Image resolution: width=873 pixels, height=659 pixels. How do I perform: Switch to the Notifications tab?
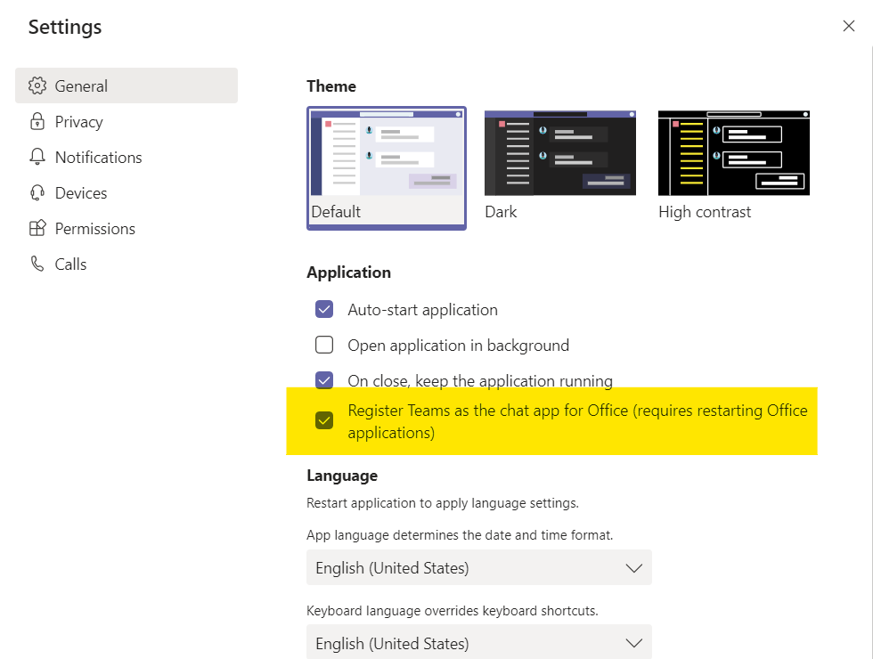(126, 157)
